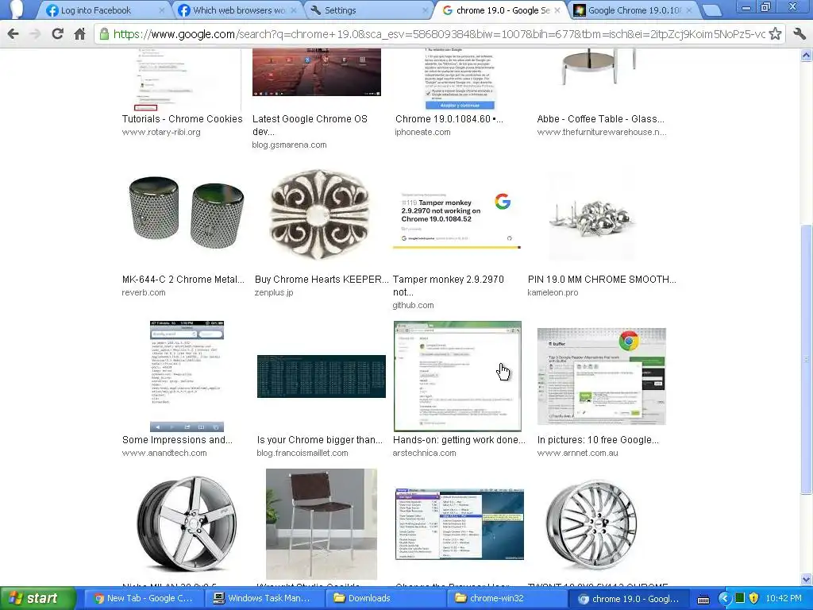Close the chrome 19.0 Google Search tab
This screenshot has height=610, width=813.
point(557,10)
